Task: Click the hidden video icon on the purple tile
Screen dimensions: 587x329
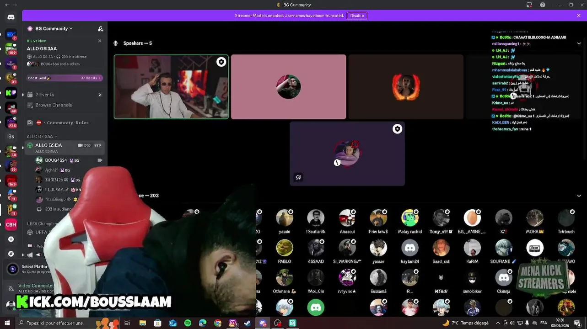Action: (298, 177)
